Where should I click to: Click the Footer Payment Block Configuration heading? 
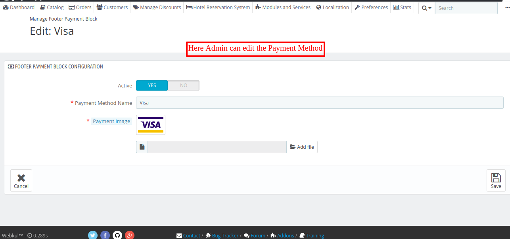pos(56,66)
